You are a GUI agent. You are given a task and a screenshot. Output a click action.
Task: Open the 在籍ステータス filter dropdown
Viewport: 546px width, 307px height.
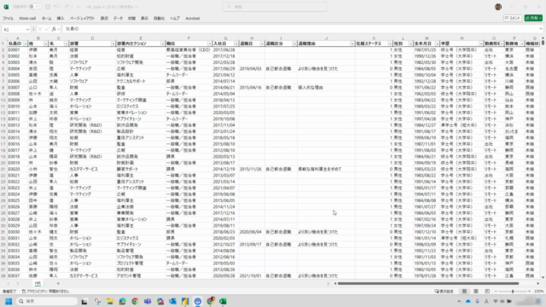[390, 43]
